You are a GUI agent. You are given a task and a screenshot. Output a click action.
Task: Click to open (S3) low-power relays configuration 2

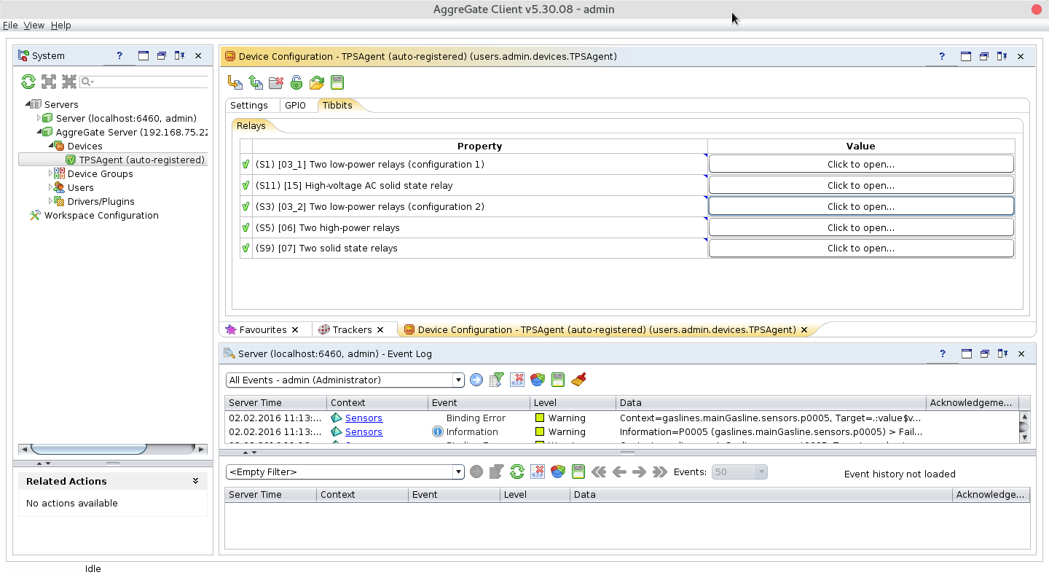(x=861, y=206)
